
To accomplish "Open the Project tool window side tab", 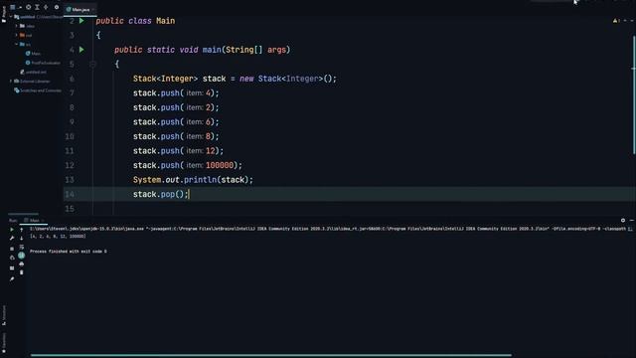I will point(4,14).
